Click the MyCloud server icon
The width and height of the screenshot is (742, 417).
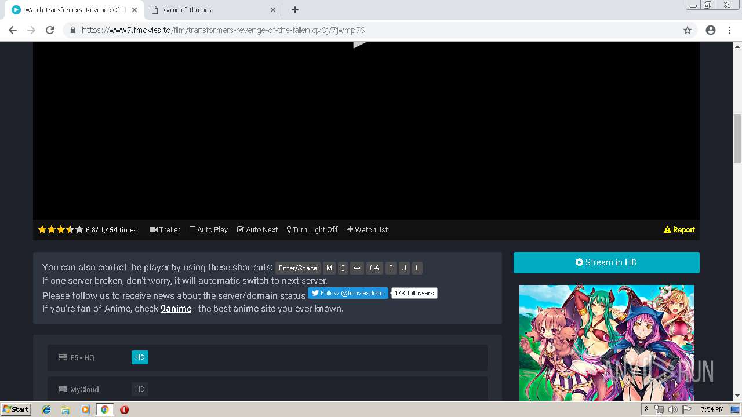pos(63,389)
